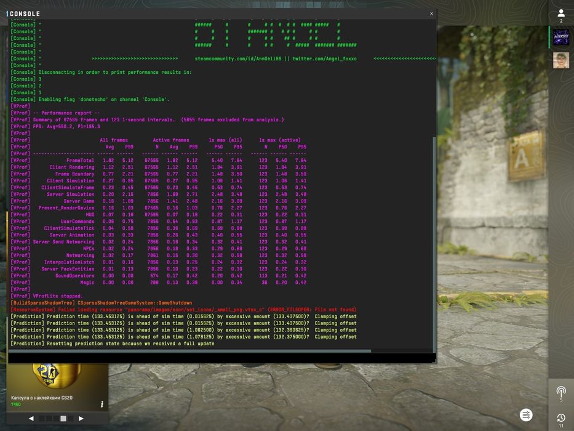Viewport: 574px width, 431px height.
Task: Click the InterpolationLatch row label
Action: 69,262
